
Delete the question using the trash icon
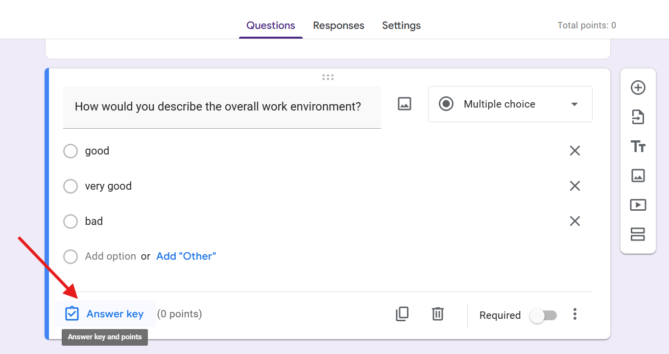(438, 314)
